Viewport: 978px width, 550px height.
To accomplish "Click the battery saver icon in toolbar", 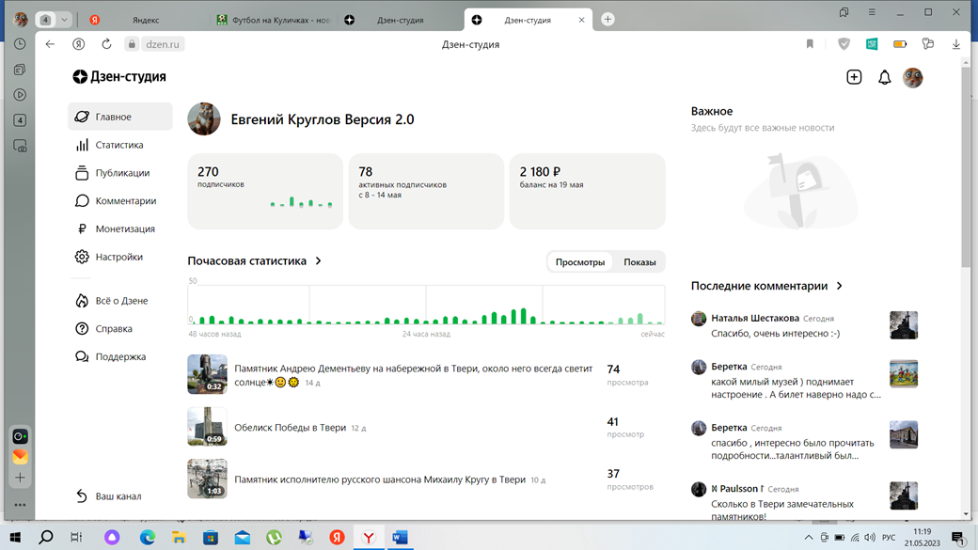I will (900, 44).
